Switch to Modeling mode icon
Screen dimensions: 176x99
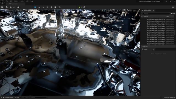[x=51, y=7]
